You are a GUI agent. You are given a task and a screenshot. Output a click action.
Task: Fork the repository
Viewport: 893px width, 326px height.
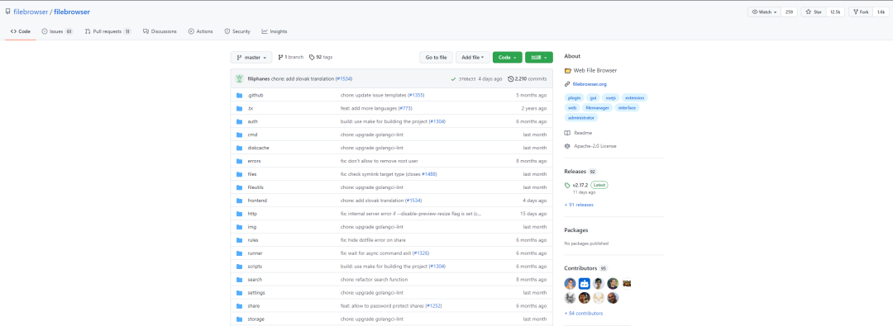point(861,12)
